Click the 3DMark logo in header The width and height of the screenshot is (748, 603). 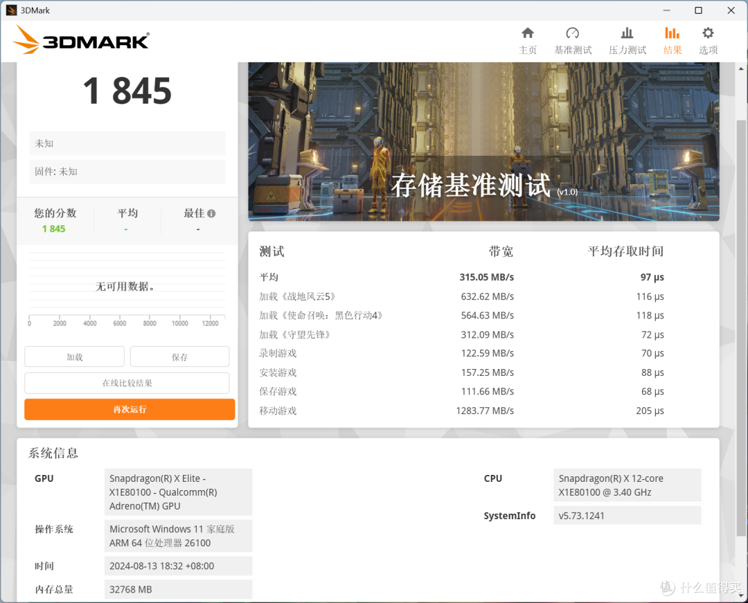[x=81, y=40]
